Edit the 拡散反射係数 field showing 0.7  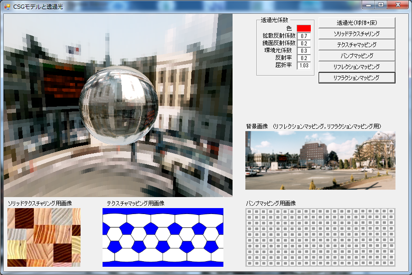coord(304,36)
